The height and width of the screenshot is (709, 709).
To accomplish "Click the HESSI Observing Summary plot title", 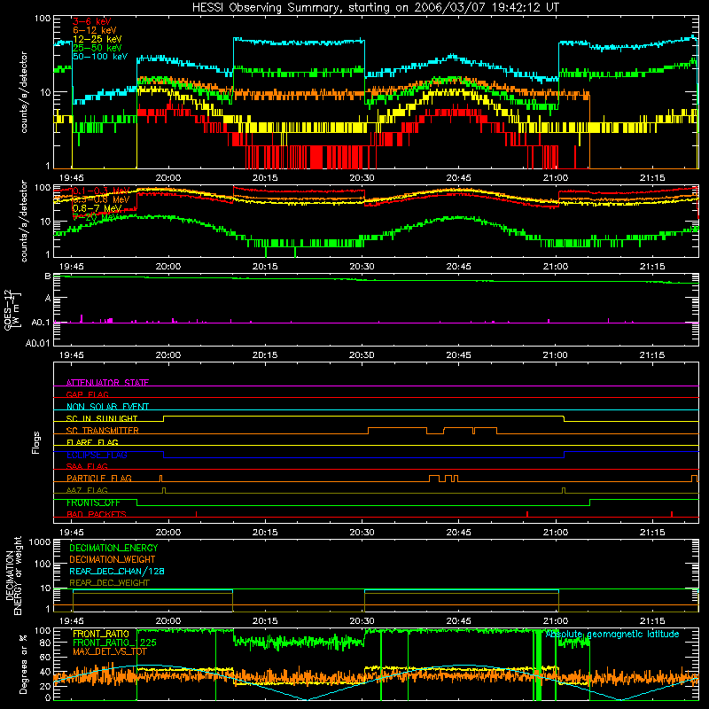I will (375, 8).
